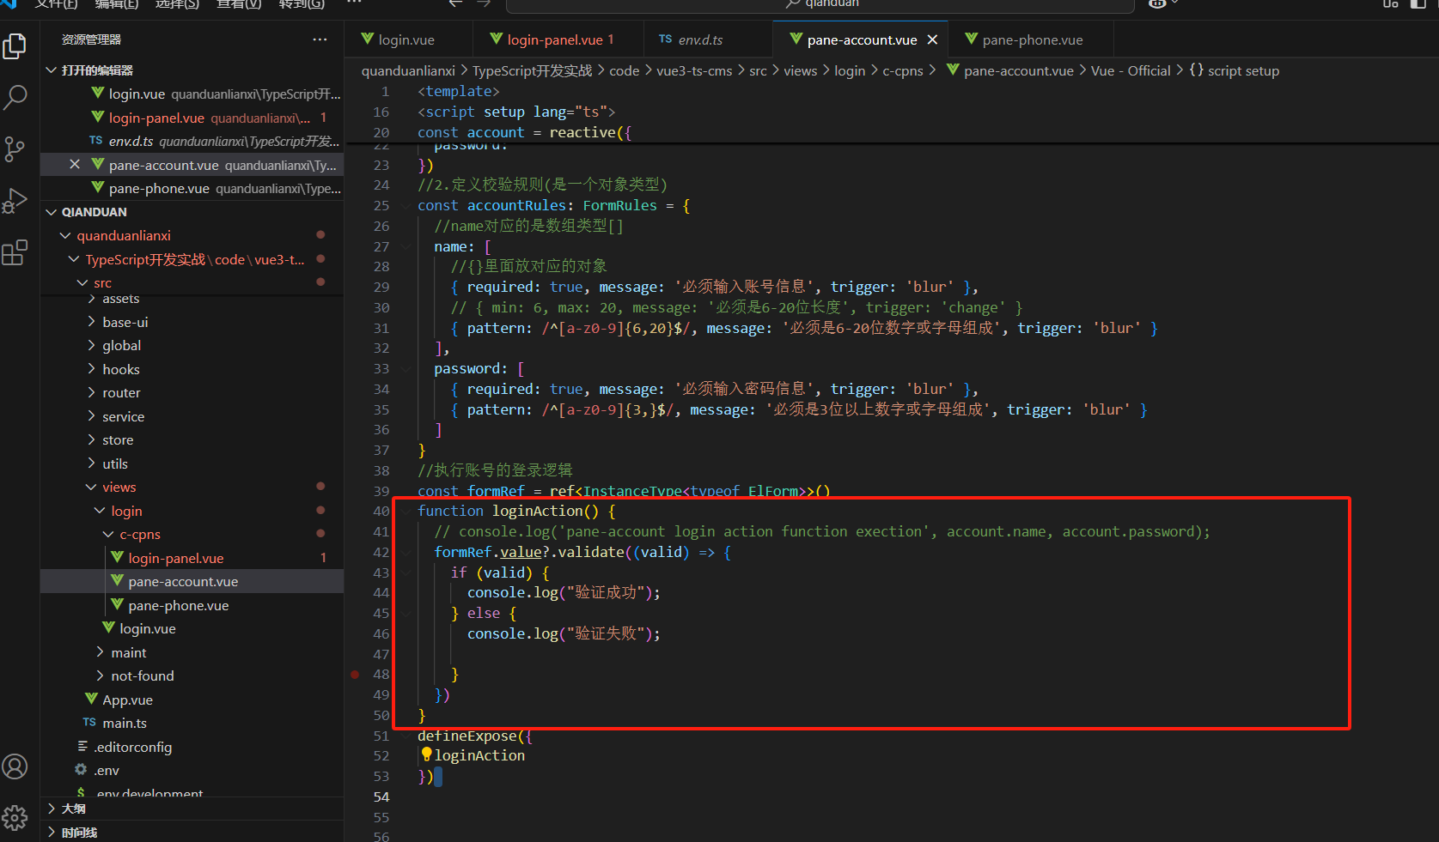Open login.vue under the login folder in tree

(x=192, y=629)
